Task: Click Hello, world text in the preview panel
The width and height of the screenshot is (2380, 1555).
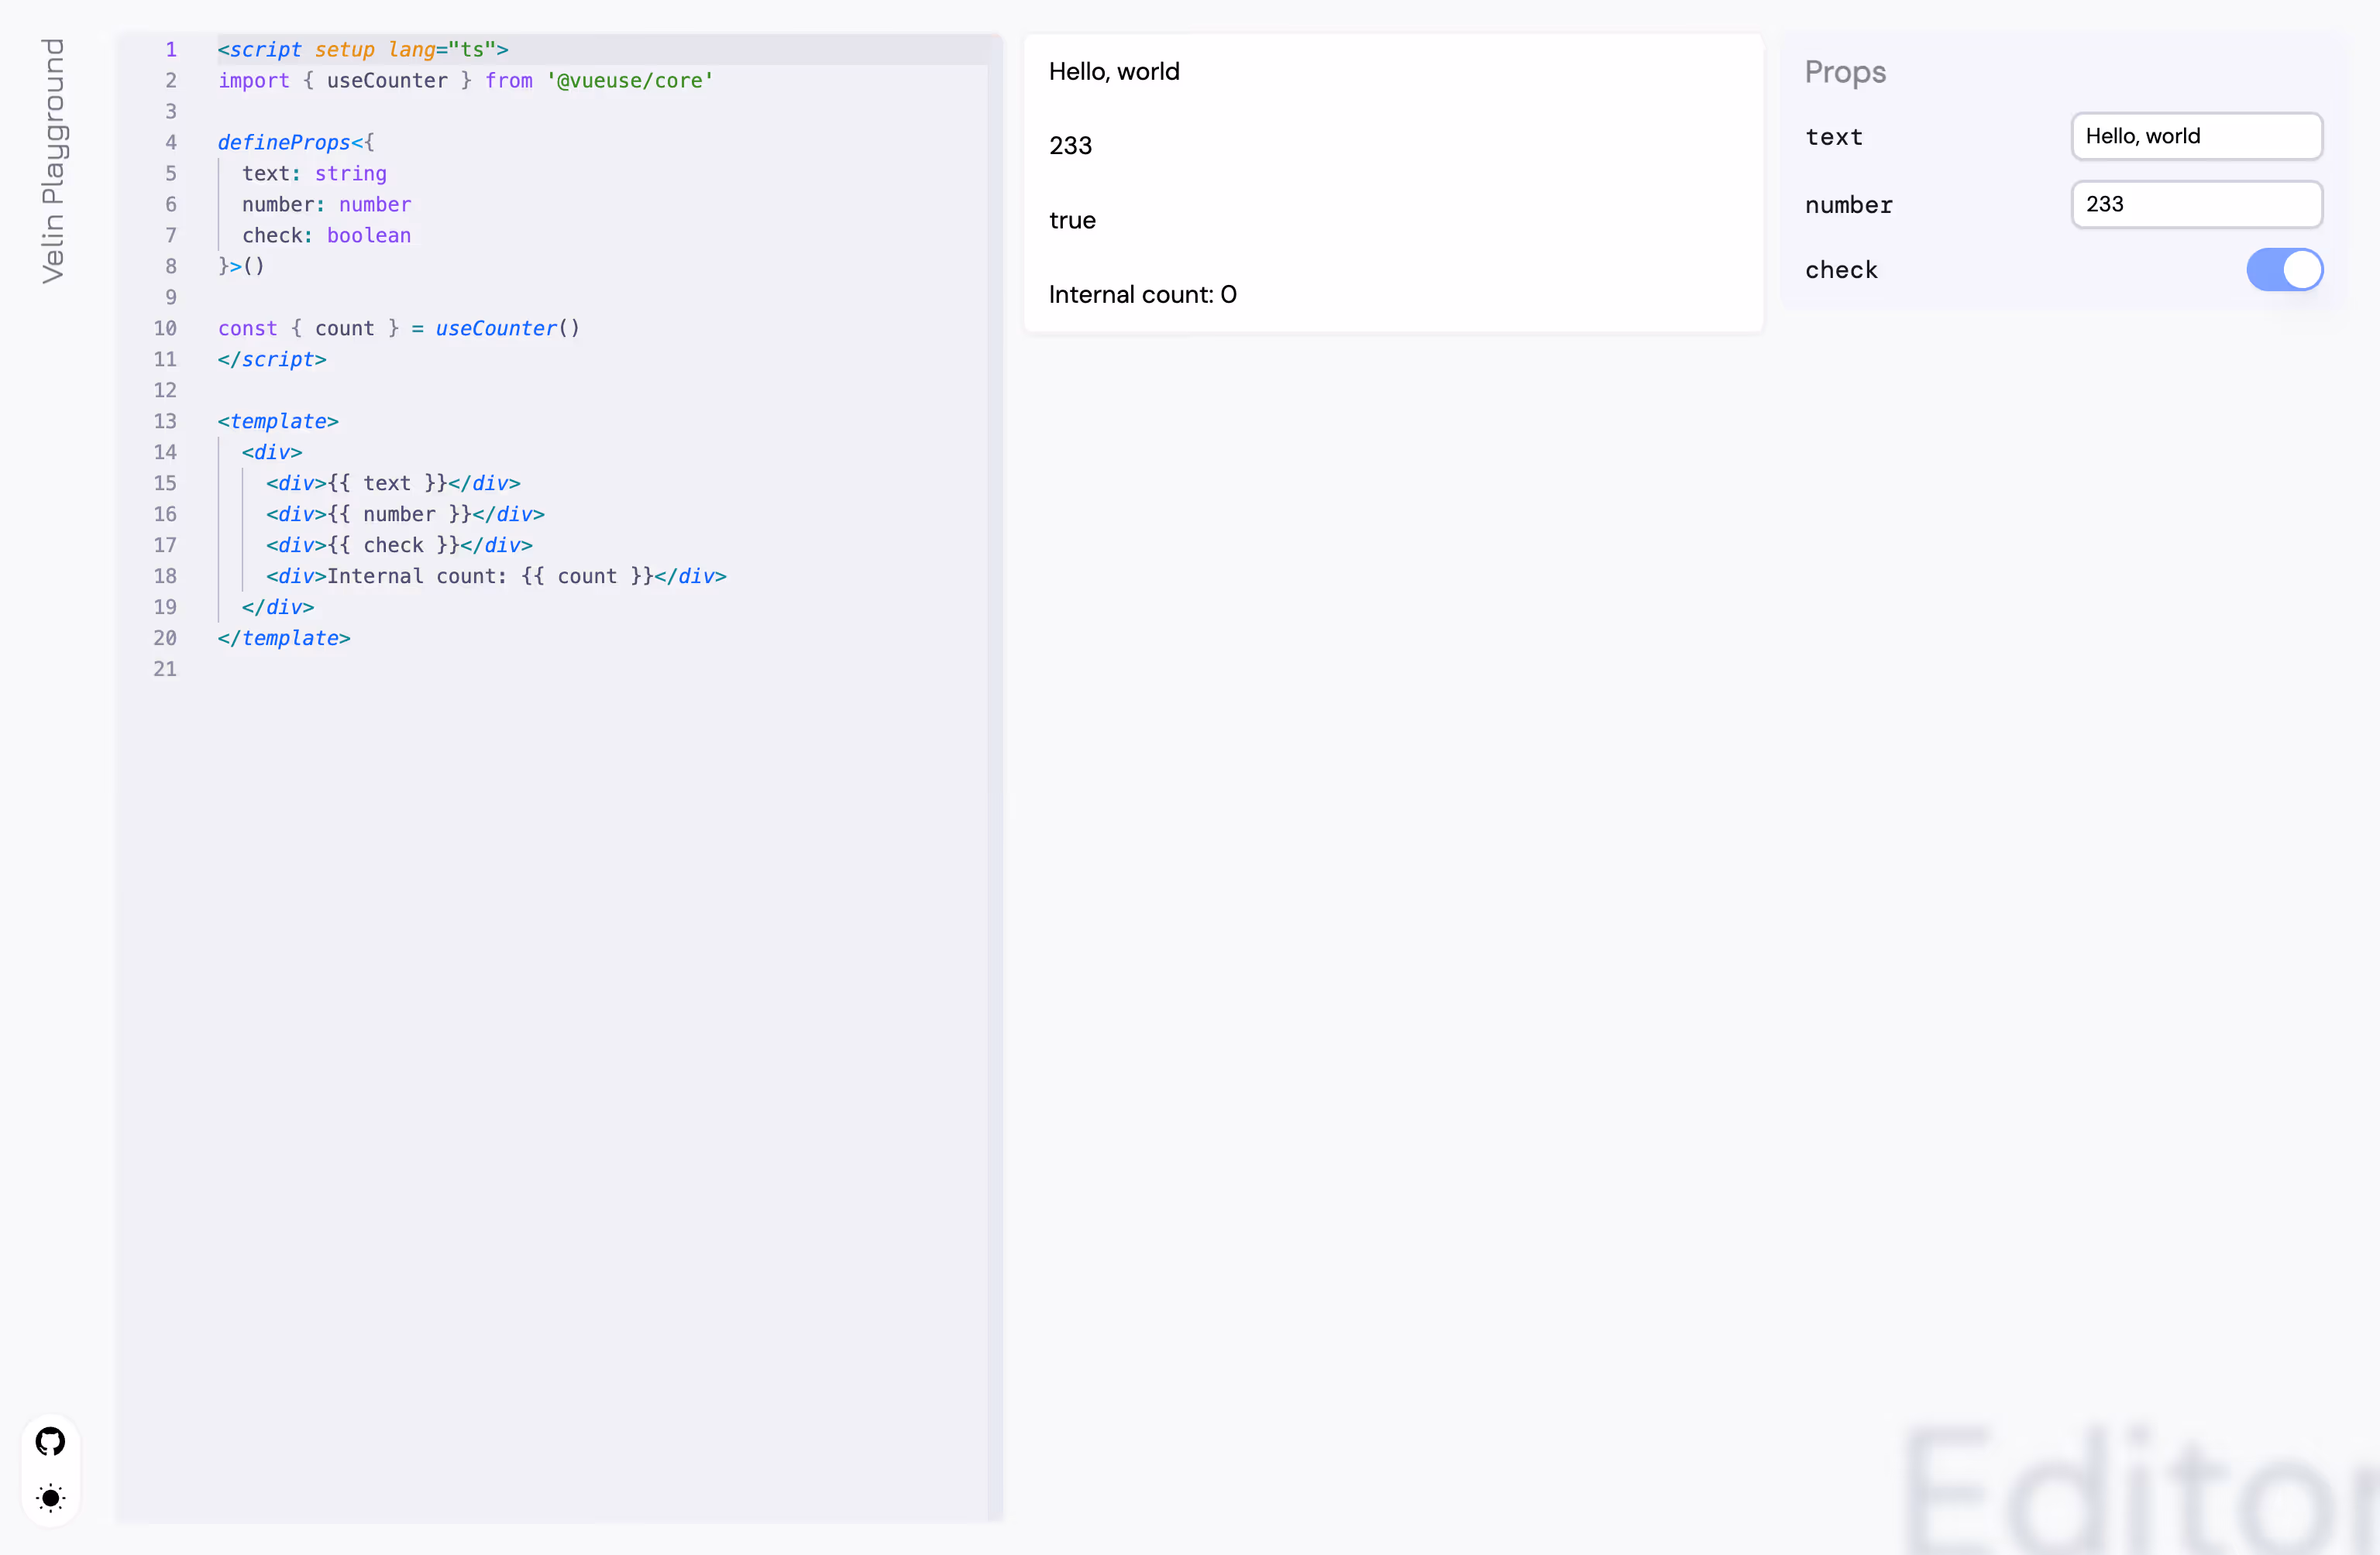Action: tap(1113, 71)
